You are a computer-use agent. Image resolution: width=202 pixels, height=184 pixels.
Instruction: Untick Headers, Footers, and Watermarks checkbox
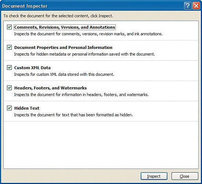click(x=10, y=88)
